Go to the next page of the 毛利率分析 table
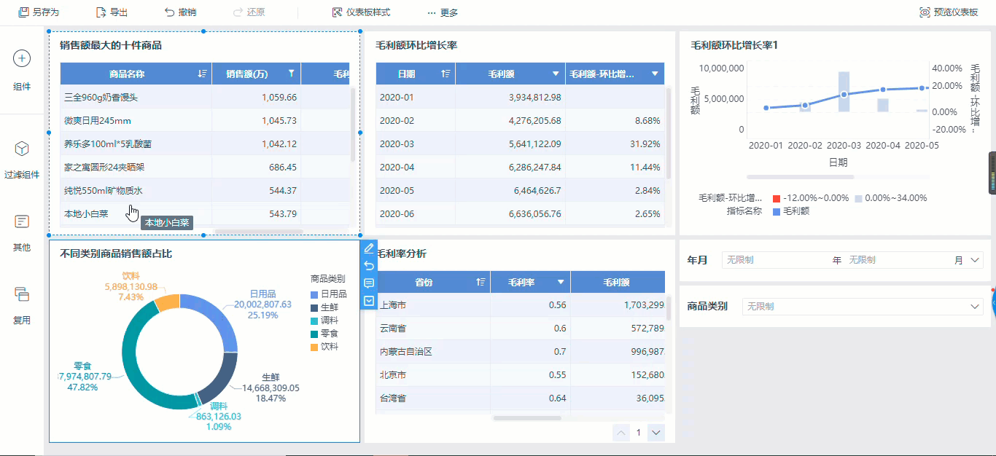This screenshot has height=456, width=996. (656, 433)
